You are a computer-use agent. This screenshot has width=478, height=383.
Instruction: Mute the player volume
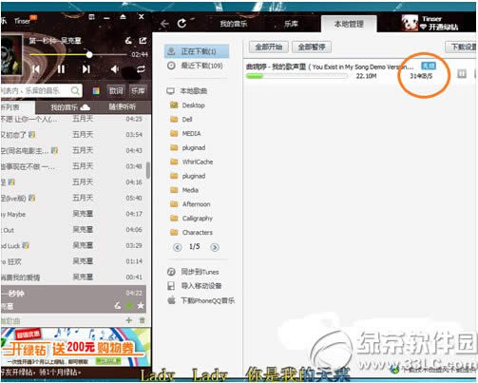115,69
